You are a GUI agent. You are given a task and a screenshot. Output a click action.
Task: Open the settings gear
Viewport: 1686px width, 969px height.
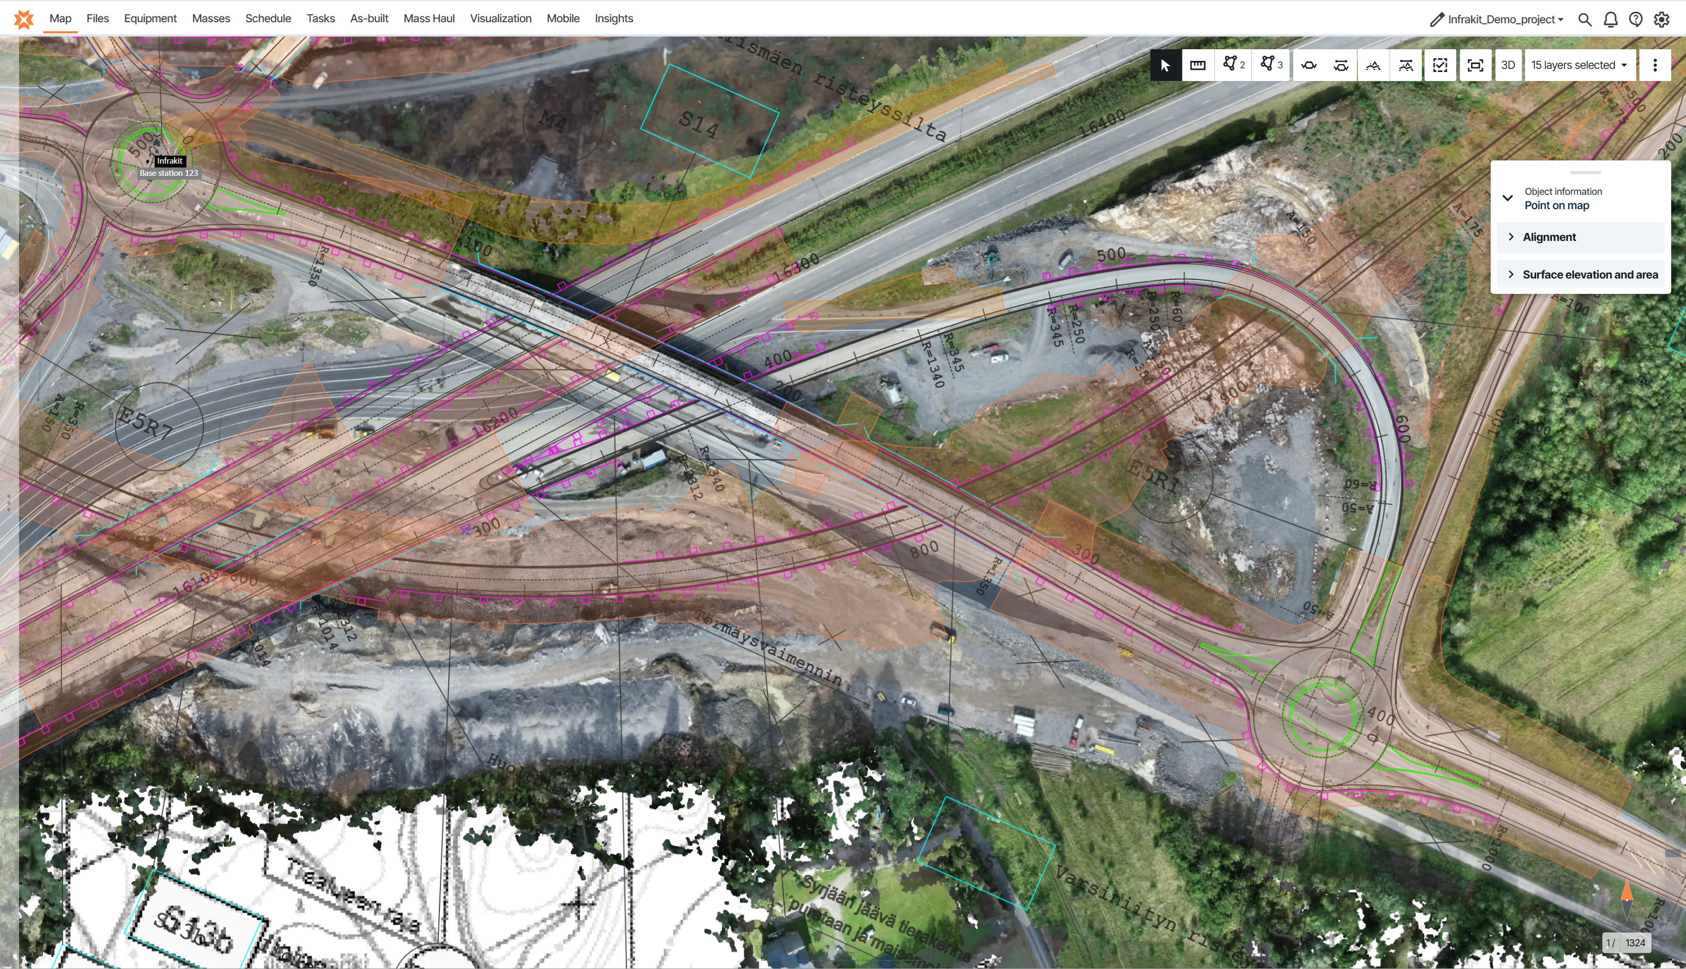coord(1662,19)
